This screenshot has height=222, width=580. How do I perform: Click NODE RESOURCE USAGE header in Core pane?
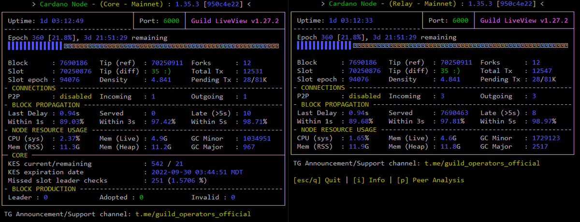[50, 130]
